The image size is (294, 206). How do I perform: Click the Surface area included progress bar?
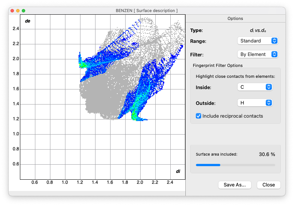(235, 165)
